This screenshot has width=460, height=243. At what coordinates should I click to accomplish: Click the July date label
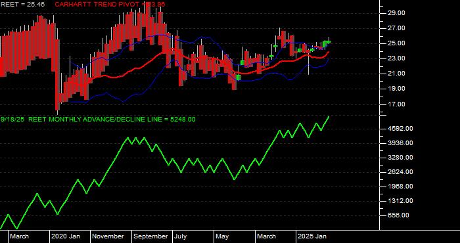181,236
